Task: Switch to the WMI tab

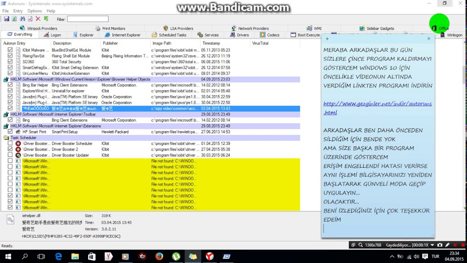Action: point(314,28)
